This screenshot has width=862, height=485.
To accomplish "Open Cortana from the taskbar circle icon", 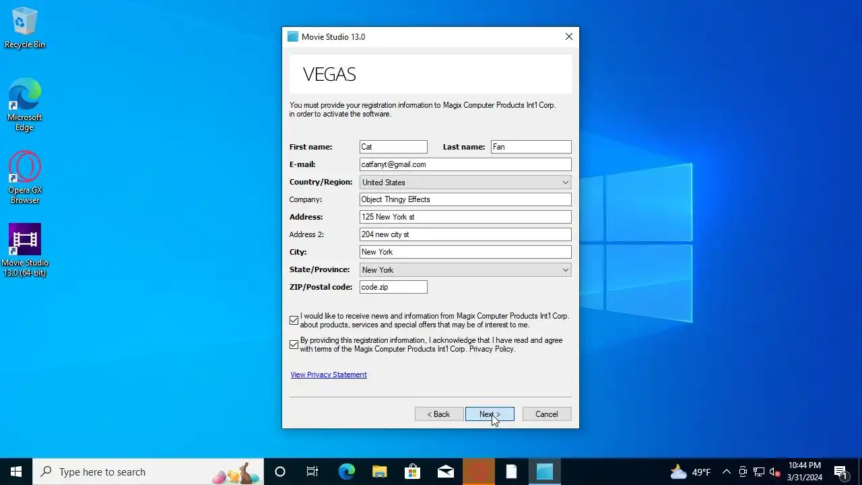I will tap(280, 472).
